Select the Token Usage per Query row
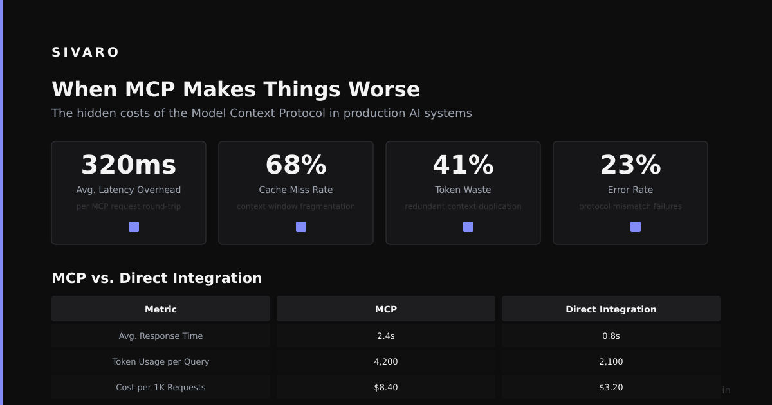Screen dimensions: 772x405 coord(386,361)
